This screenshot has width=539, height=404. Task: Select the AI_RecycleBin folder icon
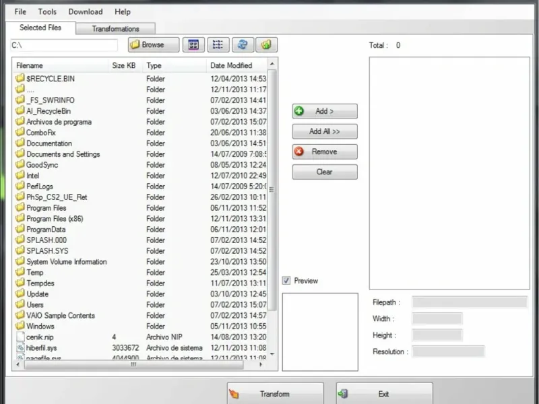[20, 110]
